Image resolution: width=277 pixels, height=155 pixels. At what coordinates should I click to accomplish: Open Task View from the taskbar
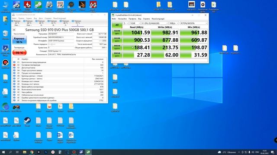pos(17,152)
